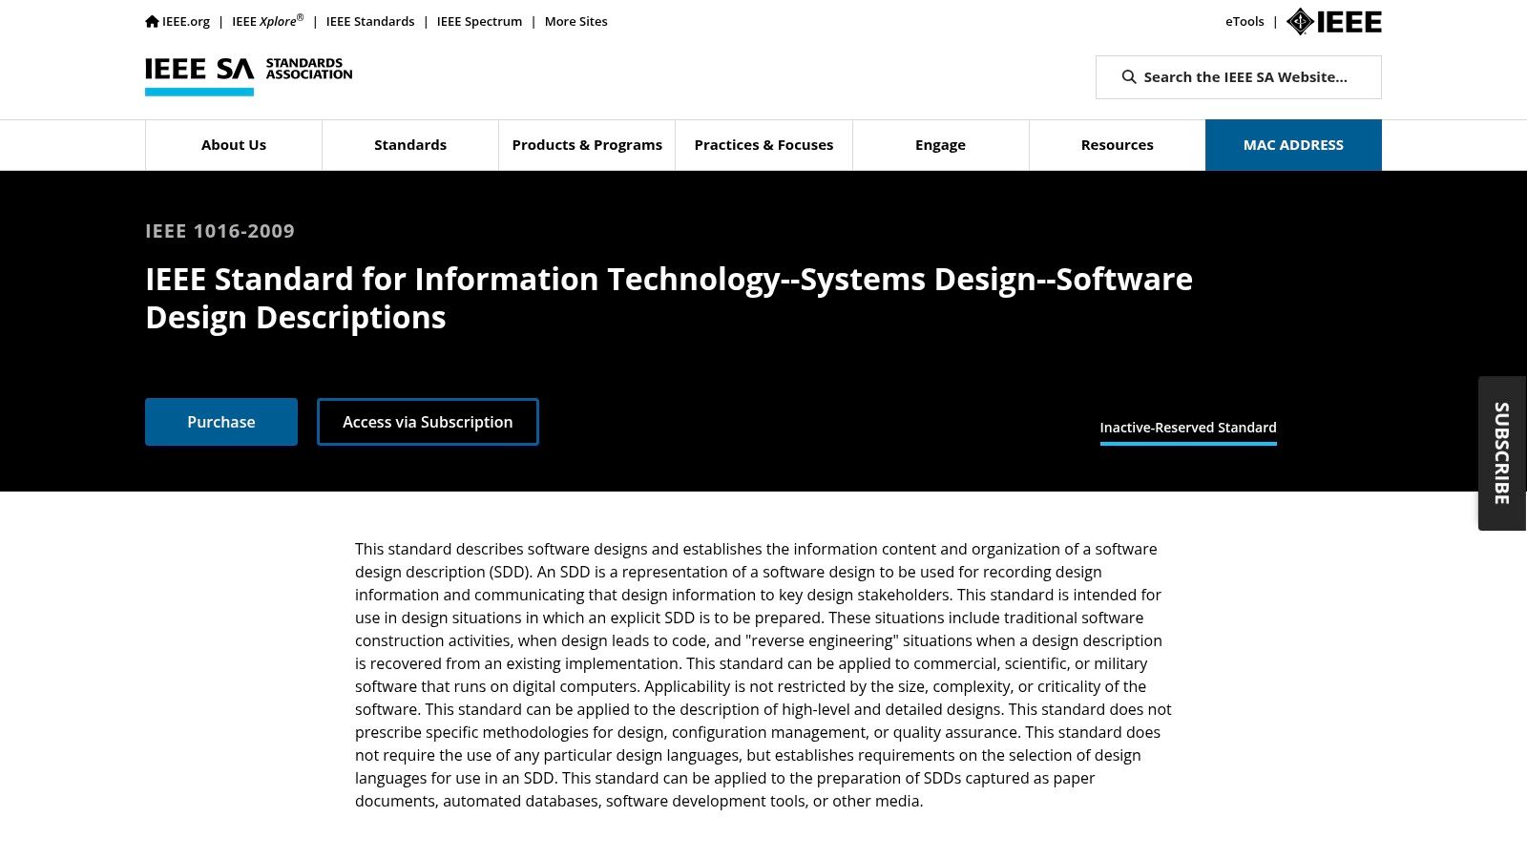Type in the Search the IEEE SA Website field
The width and height of the screenshot is (1527, 859).
(x=1245, y=77)
